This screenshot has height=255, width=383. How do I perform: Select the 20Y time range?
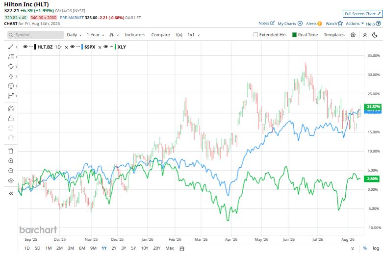point(156,248)
